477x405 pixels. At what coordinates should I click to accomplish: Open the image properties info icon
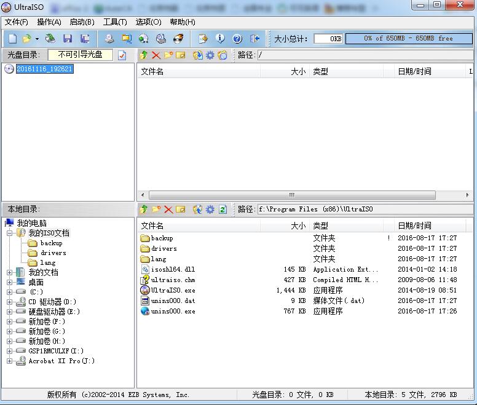pos(220,39)
